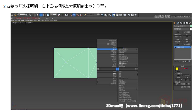Expand Viewport Lighting and Shadows submenu

[128, 49]
